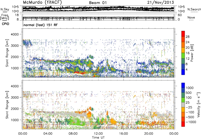Click the 'Nave' legend label
The width and height of the screenshot is (201, 139).
pos(191,17)
